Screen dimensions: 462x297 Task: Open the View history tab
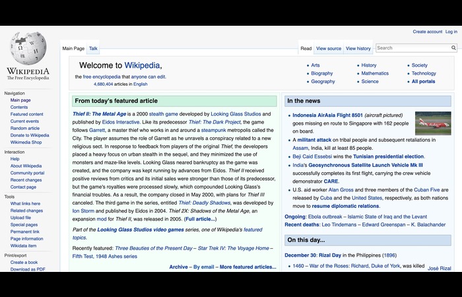point(358,49)
